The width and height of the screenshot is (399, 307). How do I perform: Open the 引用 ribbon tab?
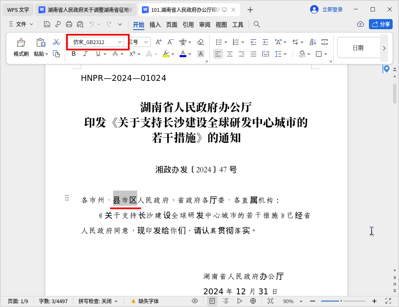188,25
